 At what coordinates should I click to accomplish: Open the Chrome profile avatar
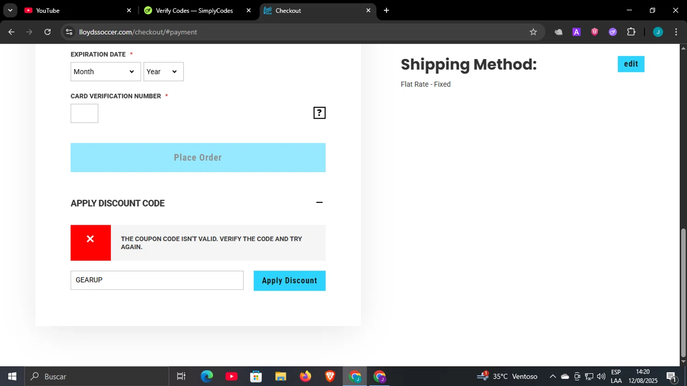pos(658,32)
